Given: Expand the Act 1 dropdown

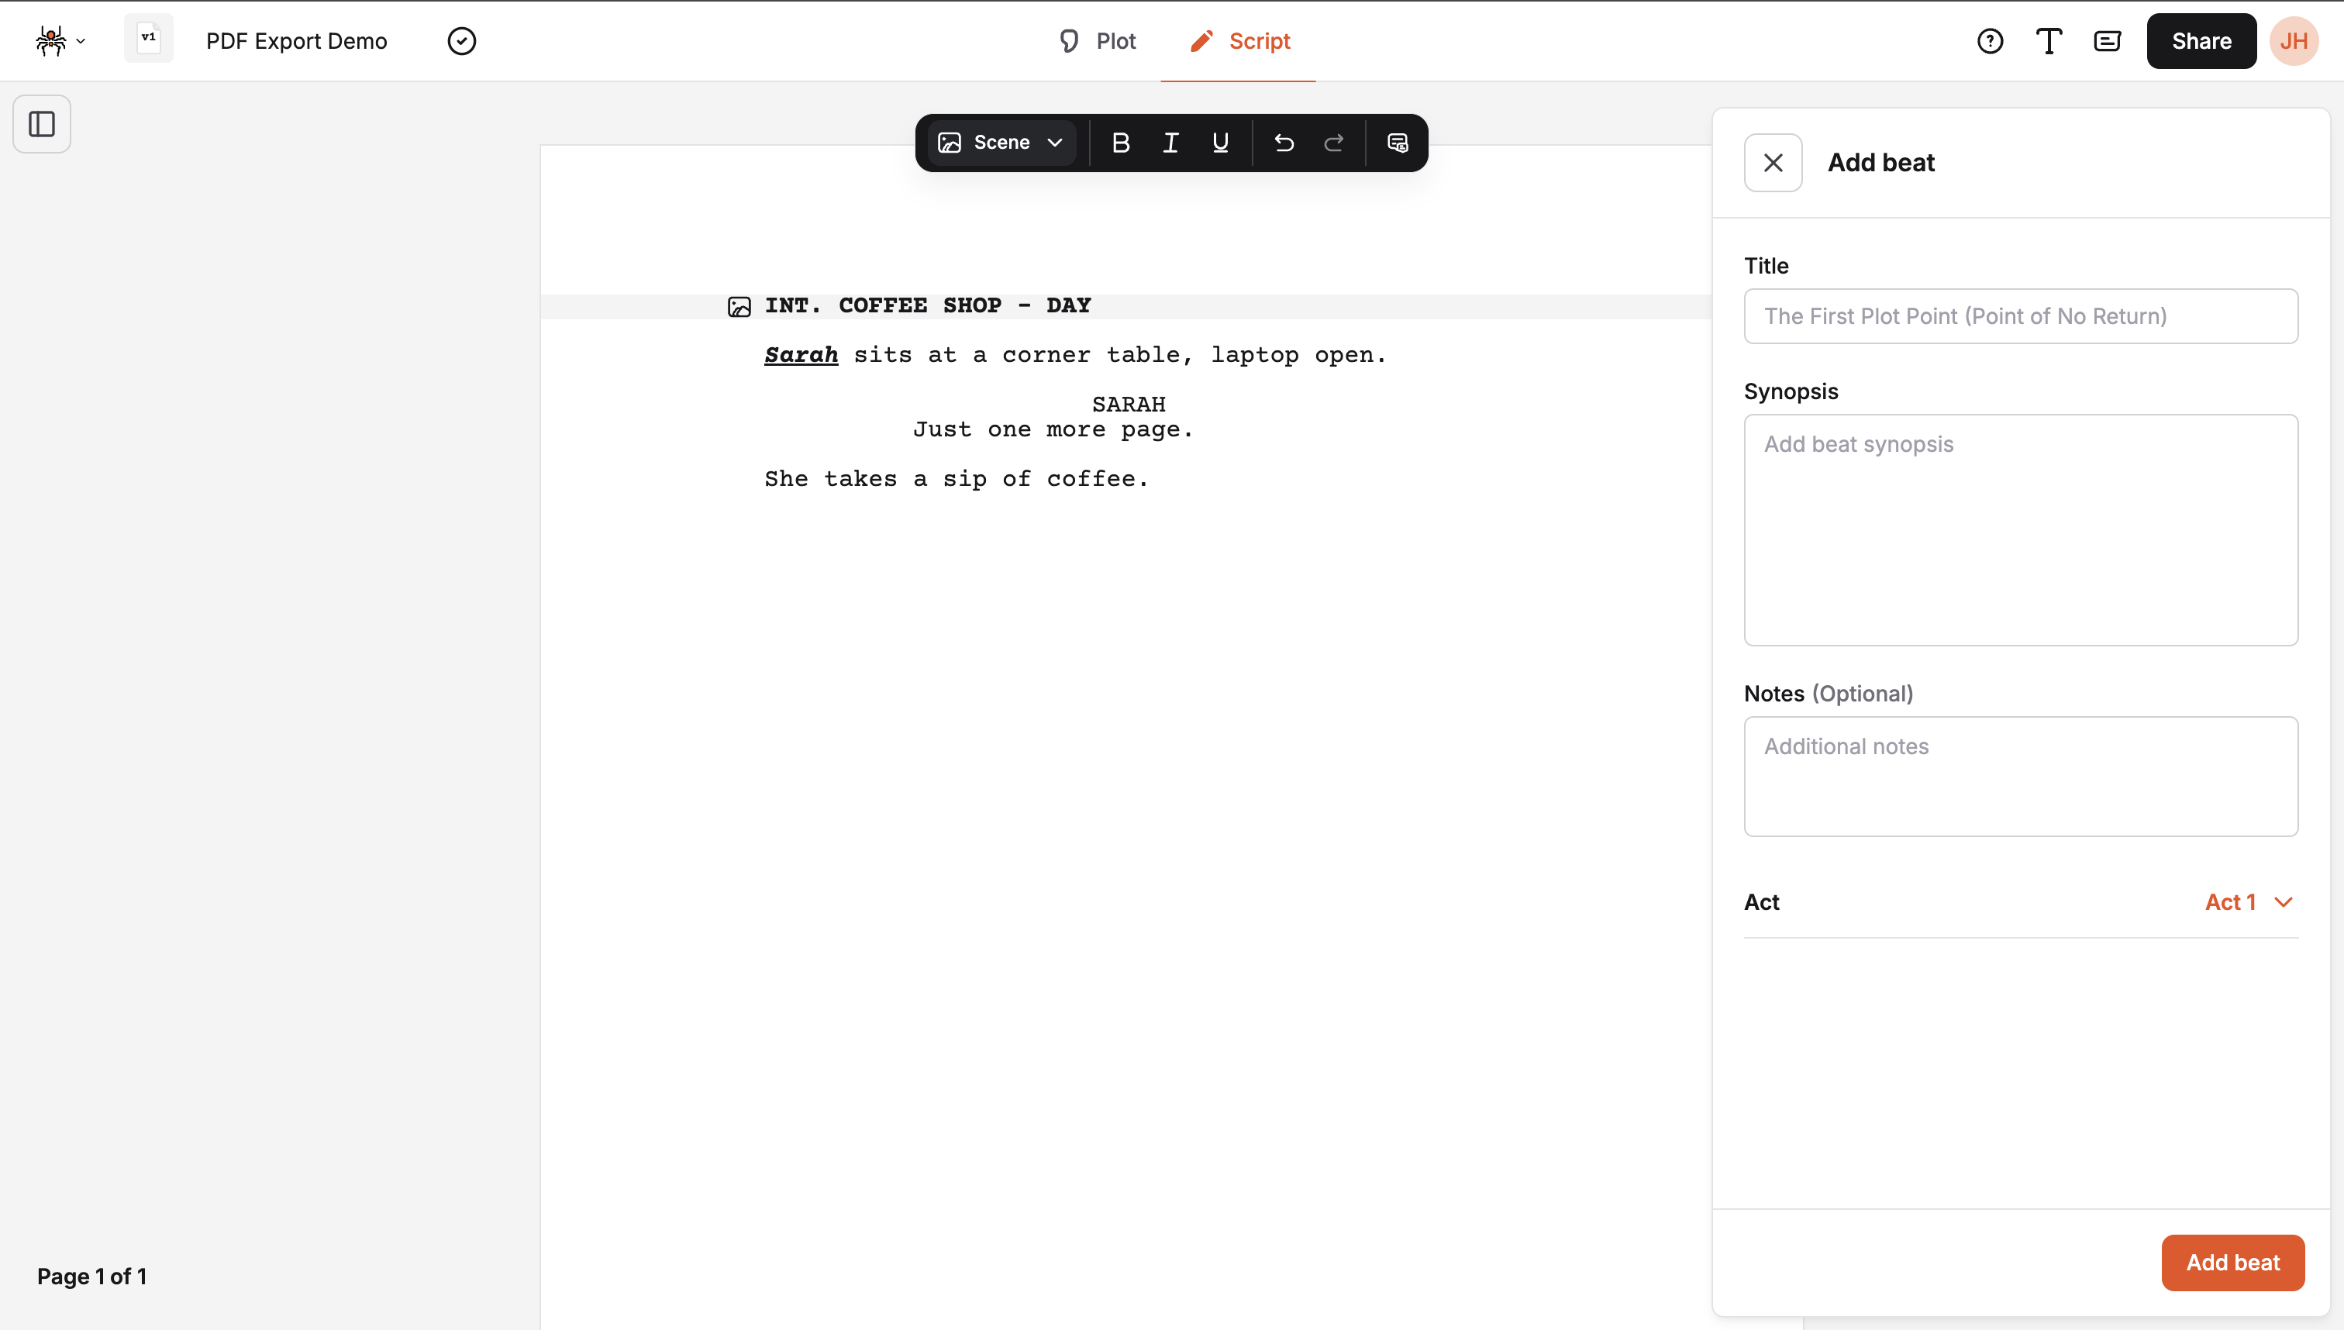Looking at the screenshot, I should click(x=2249, y=901).
